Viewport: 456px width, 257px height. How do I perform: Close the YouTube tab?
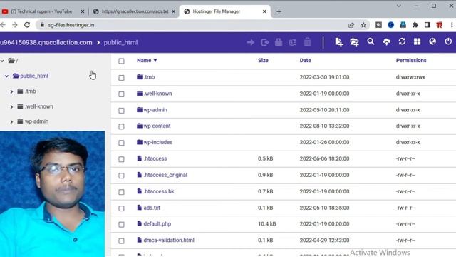(x=83, y=11)
